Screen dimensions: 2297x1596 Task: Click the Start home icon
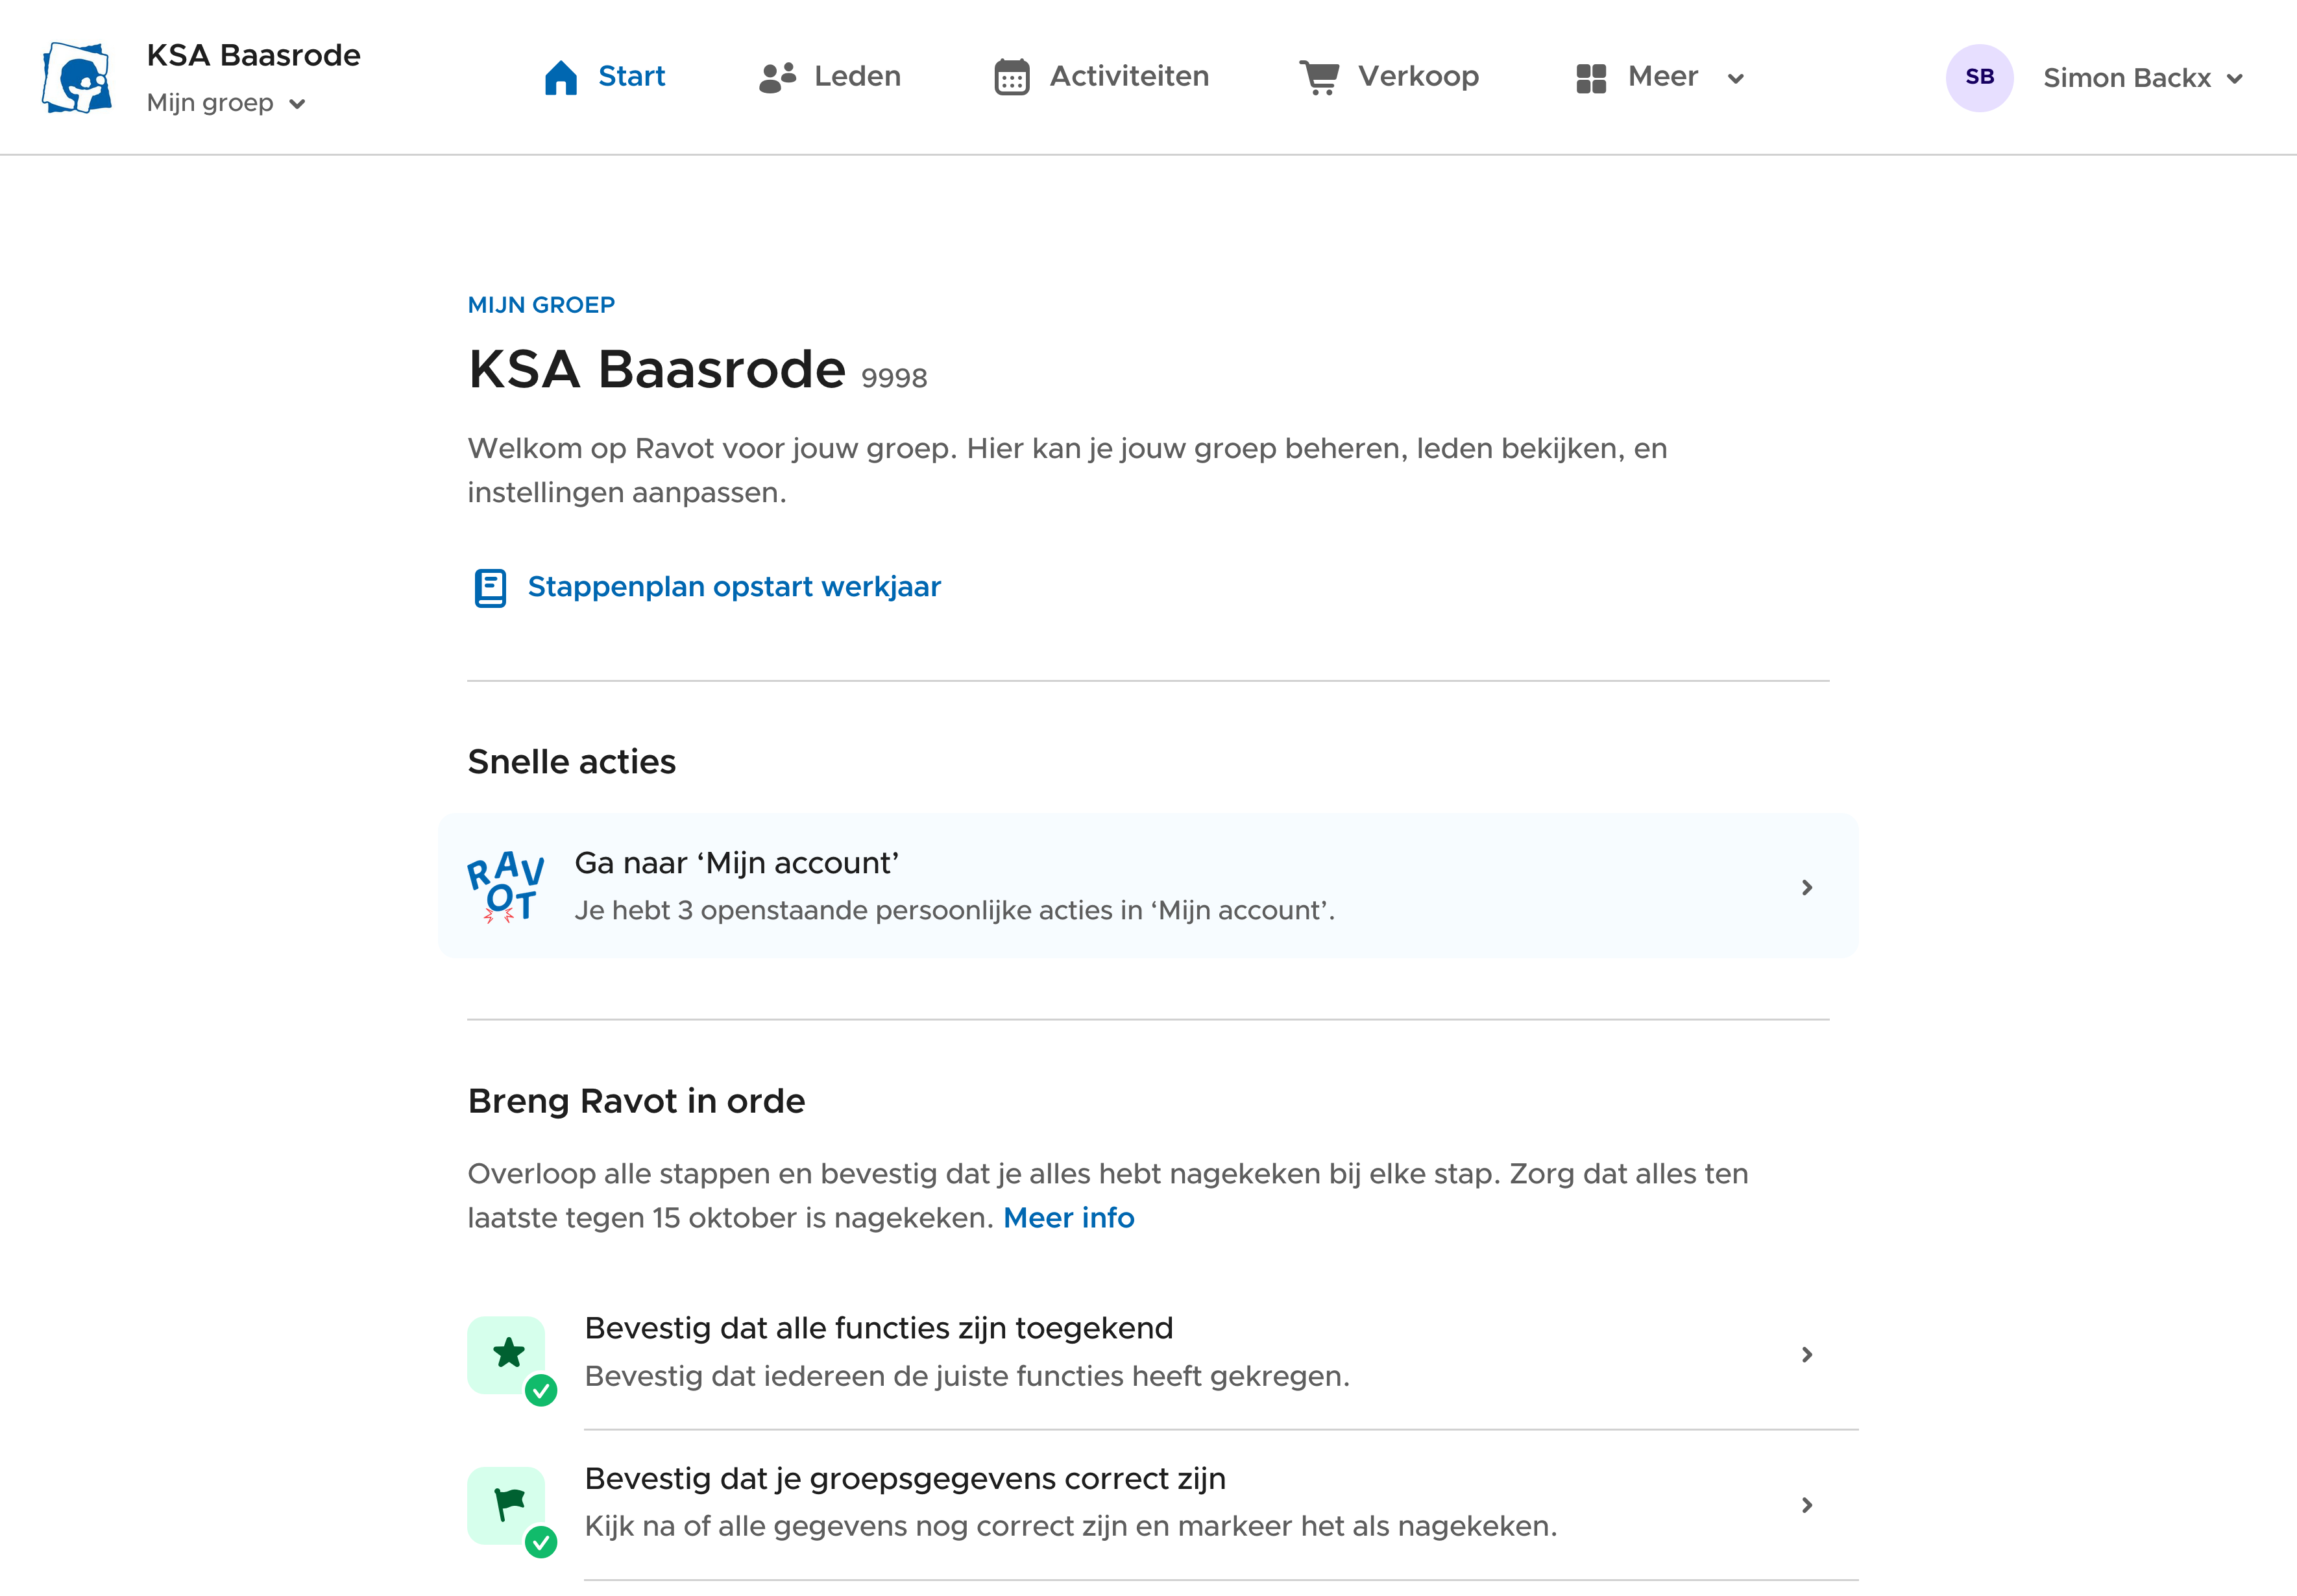[x=560, y=77]
